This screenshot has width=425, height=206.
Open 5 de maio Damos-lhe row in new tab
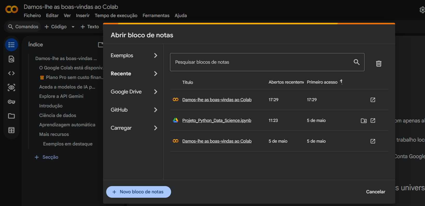tap(373, 141)
